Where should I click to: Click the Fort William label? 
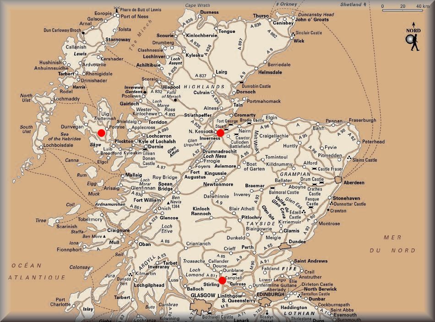[147, 200]
